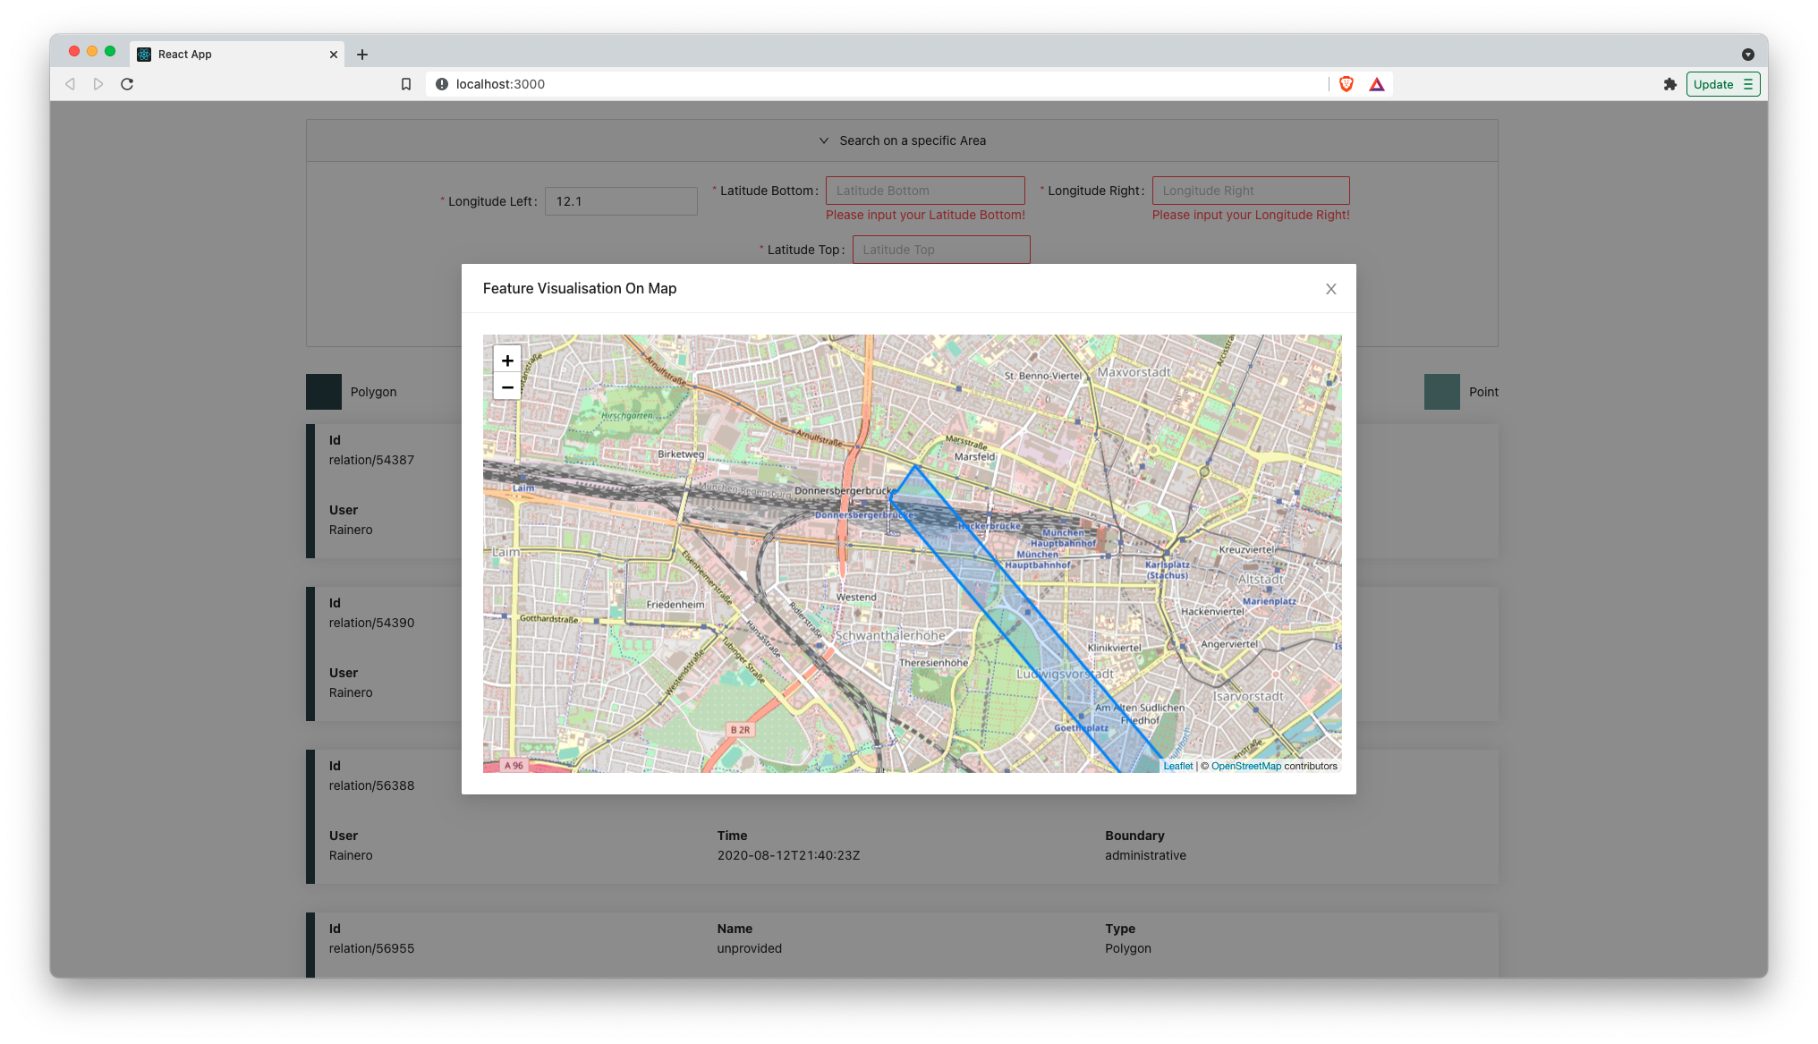This screenshot has height=1044, width=1818.
Task: Open the bookmark icon in the address bar
Action: [407, 83]
